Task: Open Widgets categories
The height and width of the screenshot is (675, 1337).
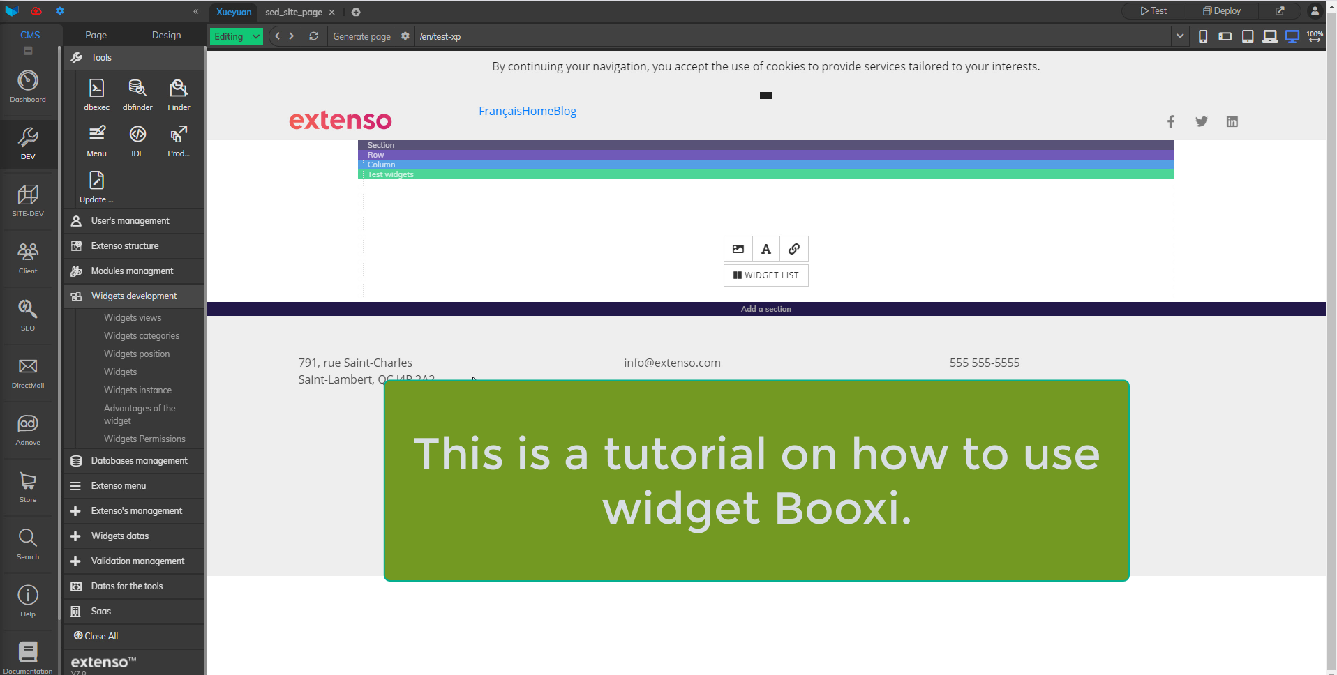Action: 142,335
